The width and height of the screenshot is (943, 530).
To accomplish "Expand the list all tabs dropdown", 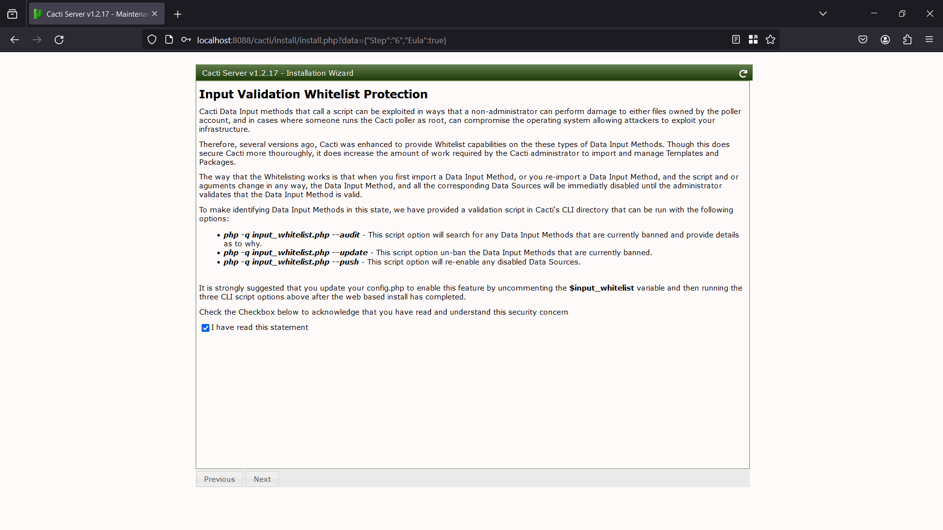I will click(x=823, y=14).
